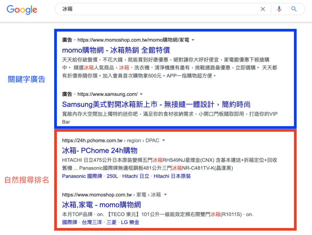The image size is (312, 235).
Task: Click the magnifying glass search icon
Action: [x=294, y=9]
